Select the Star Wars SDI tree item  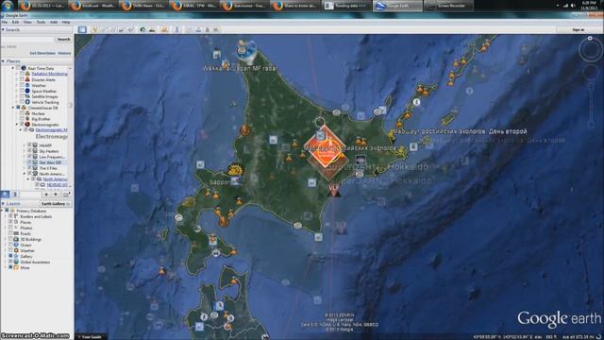pos(50,162)
